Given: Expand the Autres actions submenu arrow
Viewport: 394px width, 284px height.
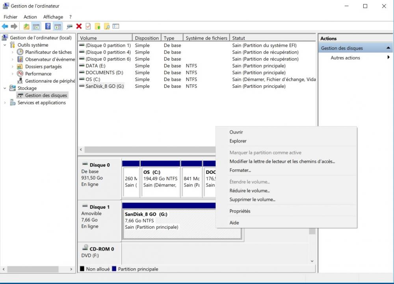Looking at the screenshot, I should [388, 58].
